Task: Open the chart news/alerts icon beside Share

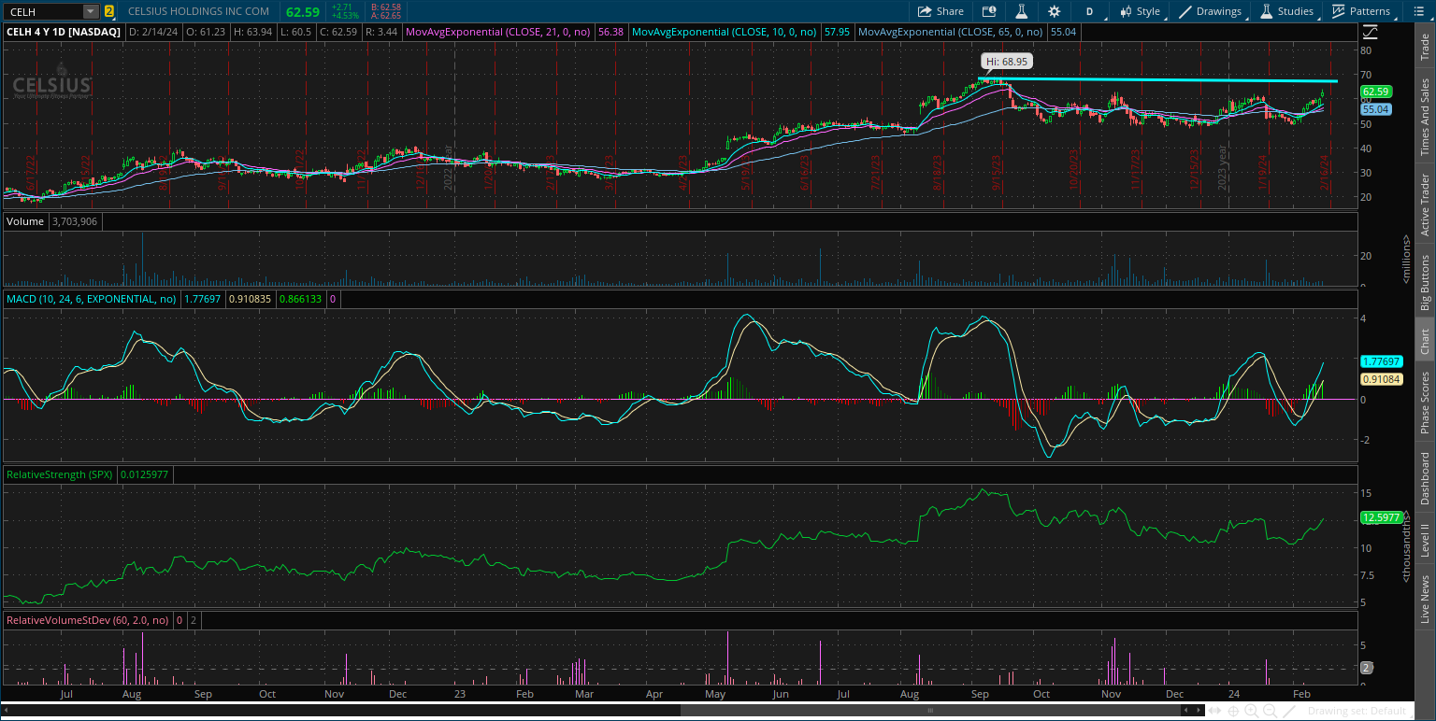Action: coord(989,11)
